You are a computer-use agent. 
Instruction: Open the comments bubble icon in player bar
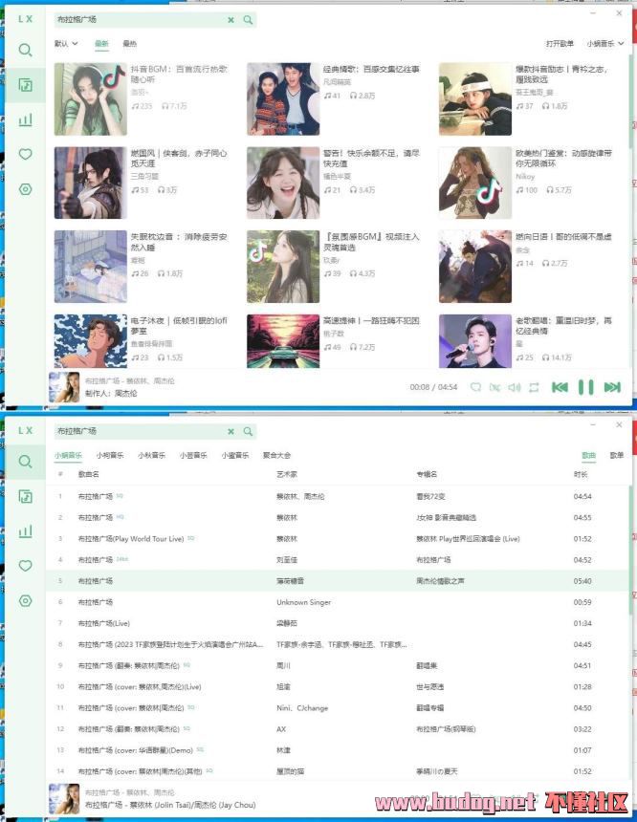point(475,387)
